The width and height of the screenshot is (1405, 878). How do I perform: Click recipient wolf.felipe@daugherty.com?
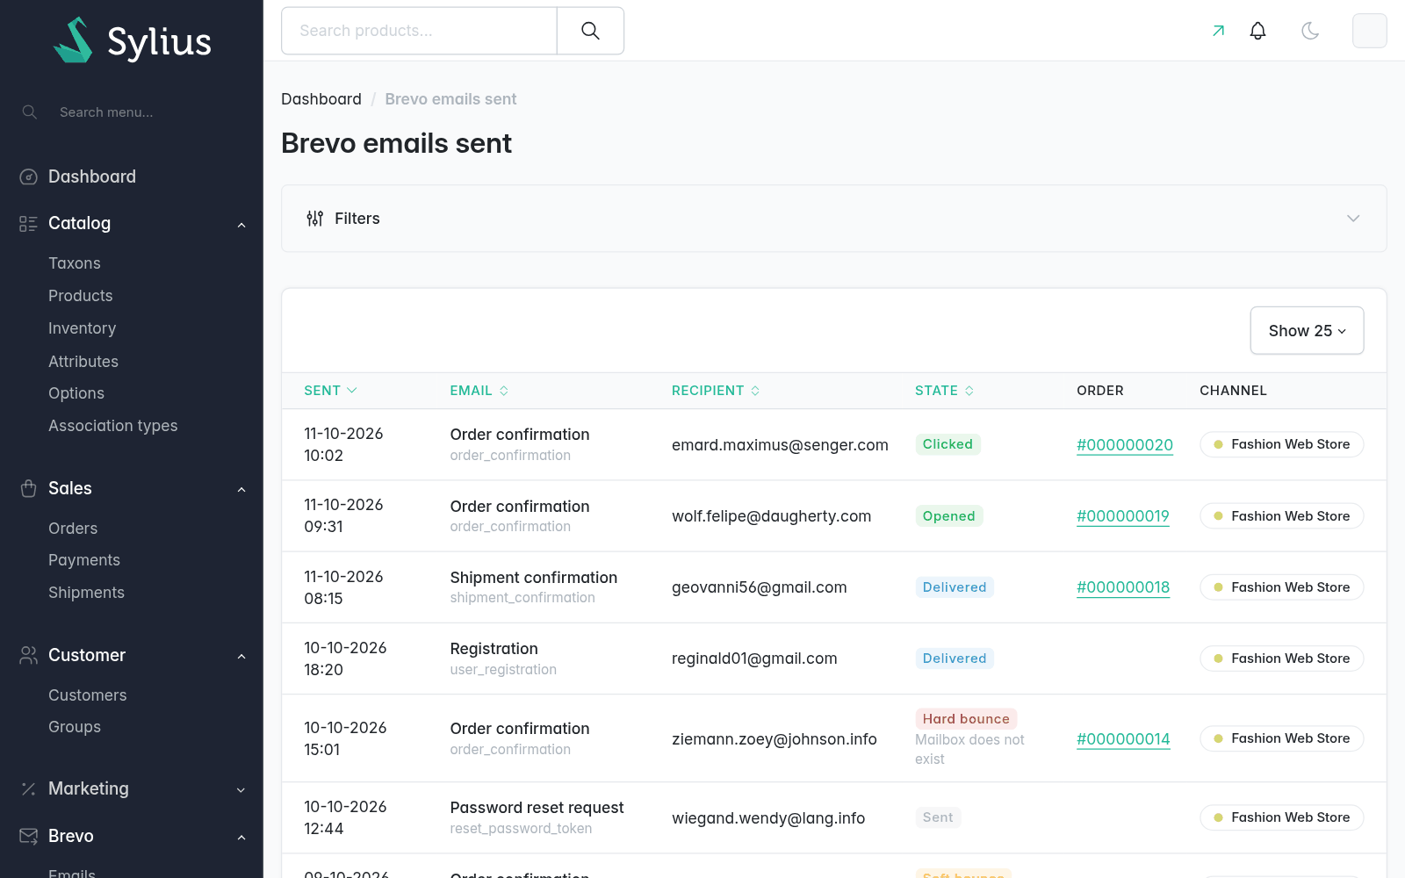[771, 516]
